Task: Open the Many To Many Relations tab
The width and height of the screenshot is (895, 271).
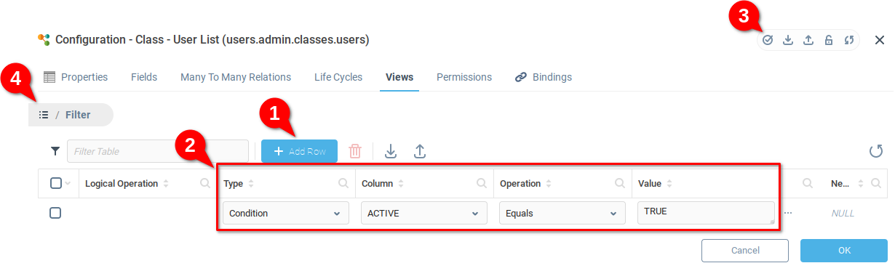Action: click(x=236, y=77)
